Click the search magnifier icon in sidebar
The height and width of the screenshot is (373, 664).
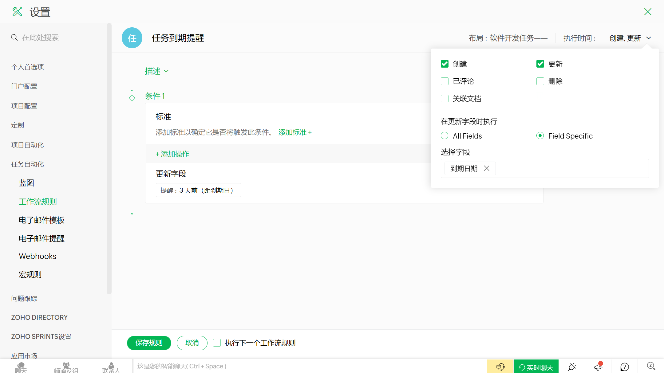coord(14,37)
